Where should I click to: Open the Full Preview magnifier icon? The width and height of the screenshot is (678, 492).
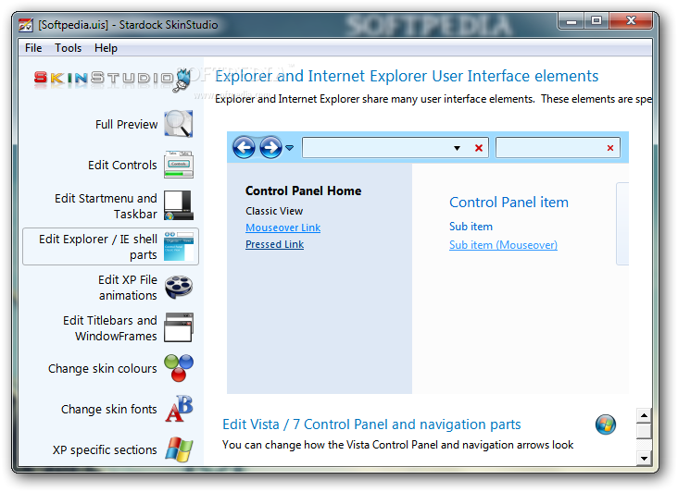coord(179,124)
